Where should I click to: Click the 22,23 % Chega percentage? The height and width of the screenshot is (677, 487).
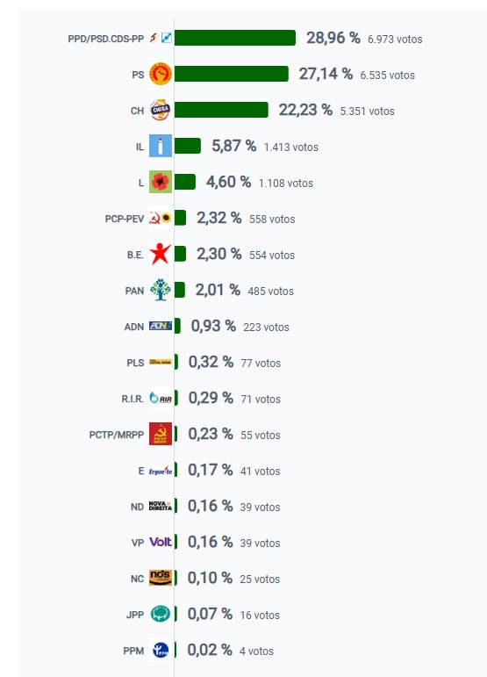coord(305,110)
